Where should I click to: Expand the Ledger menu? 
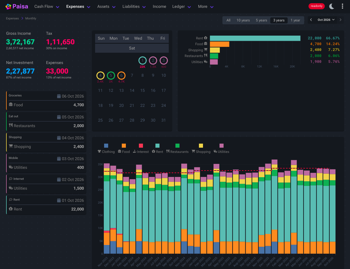(182, 6)
